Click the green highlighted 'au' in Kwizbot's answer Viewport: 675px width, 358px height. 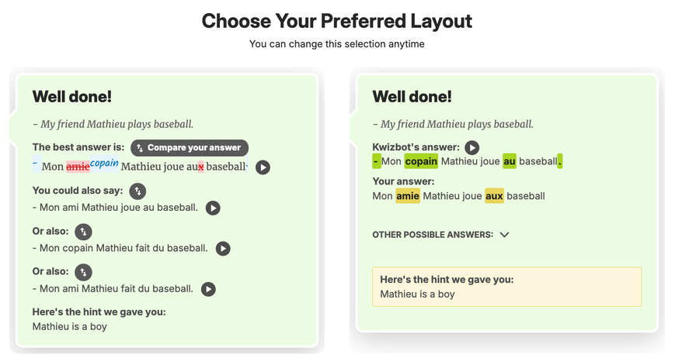click(510, 161)
